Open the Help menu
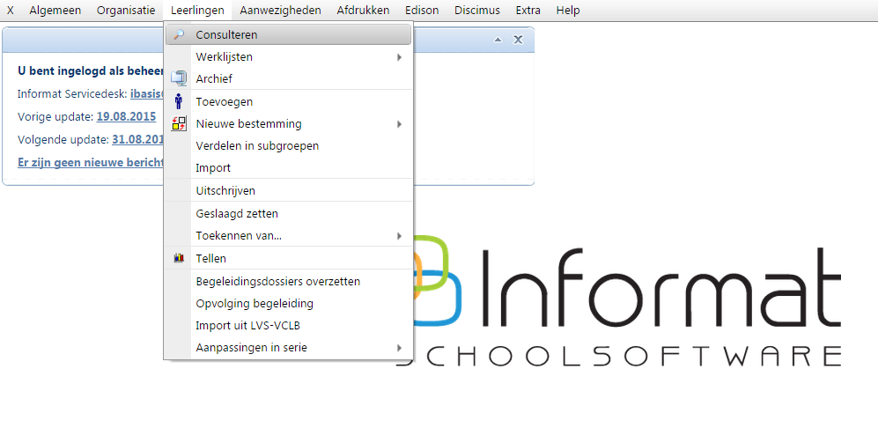The image size is (878, 443). [568, 10]
